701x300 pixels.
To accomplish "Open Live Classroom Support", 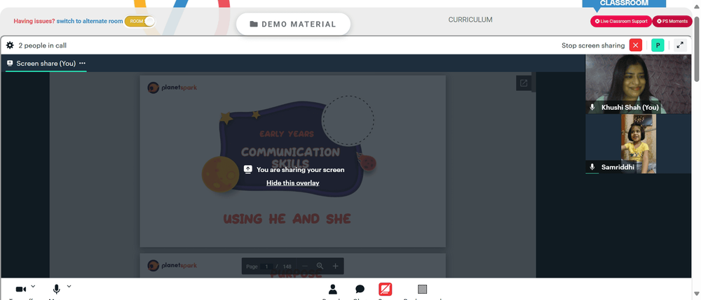I will click(x=621, y=21).
